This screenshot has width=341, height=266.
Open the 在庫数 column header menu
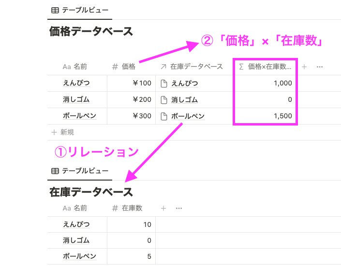pos(127,208)
